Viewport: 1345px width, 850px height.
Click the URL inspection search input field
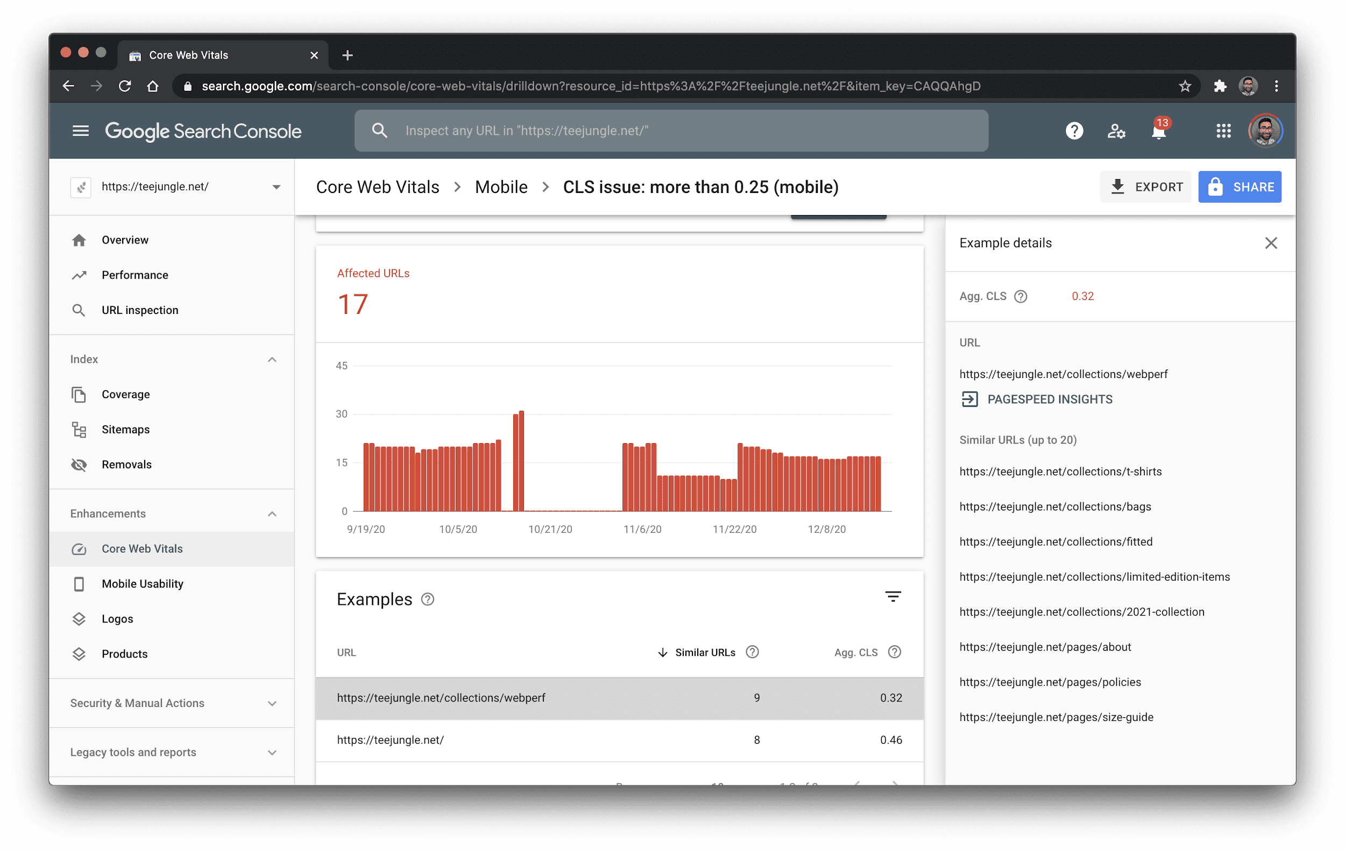tap(672, 130)
